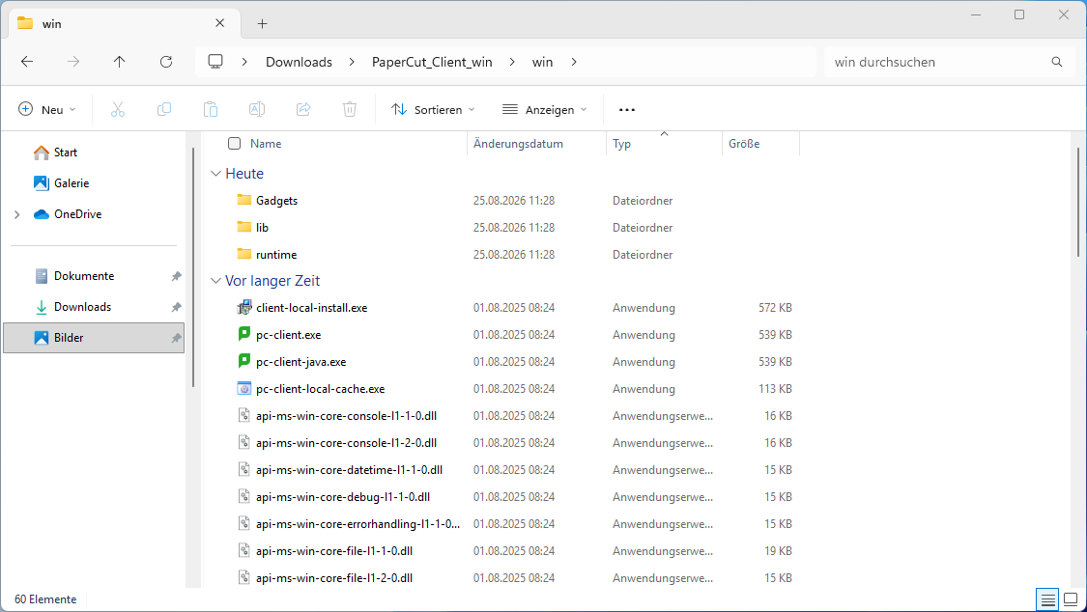This screenshot has height=612, width=1087.
Task: Click the green pc-client-java.exe icon
Action: pyautogui.click(x=244, y=361)
